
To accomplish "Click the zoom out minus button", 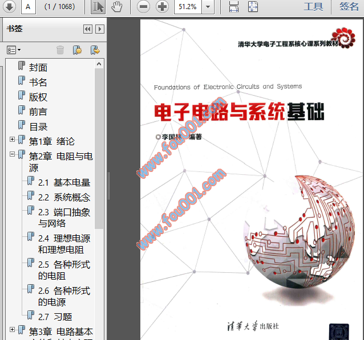I will pyautogui.click(x=143, y=7).
